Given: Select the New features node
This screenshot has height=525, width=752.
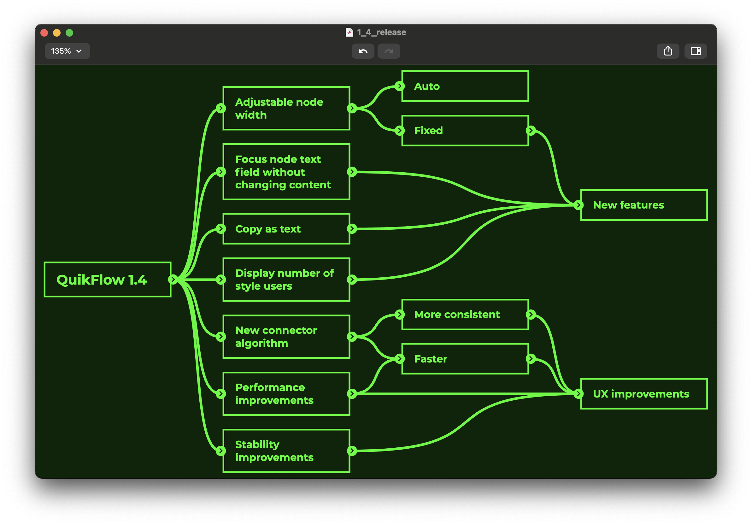Looking at the screenshot, I should tap(644, 205).
